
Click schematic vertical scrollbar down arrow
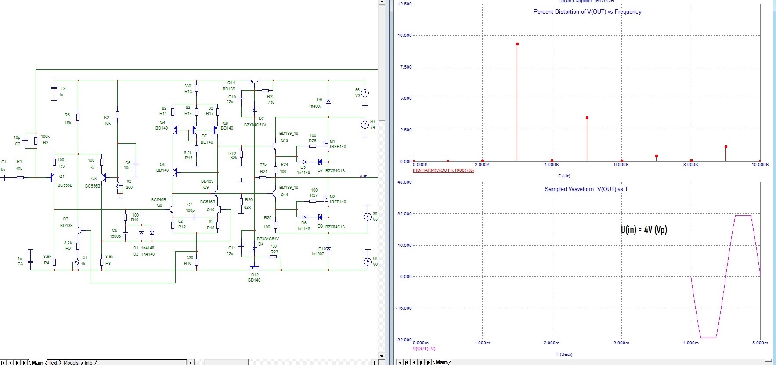pyautogui.click(x=381, y=356)
